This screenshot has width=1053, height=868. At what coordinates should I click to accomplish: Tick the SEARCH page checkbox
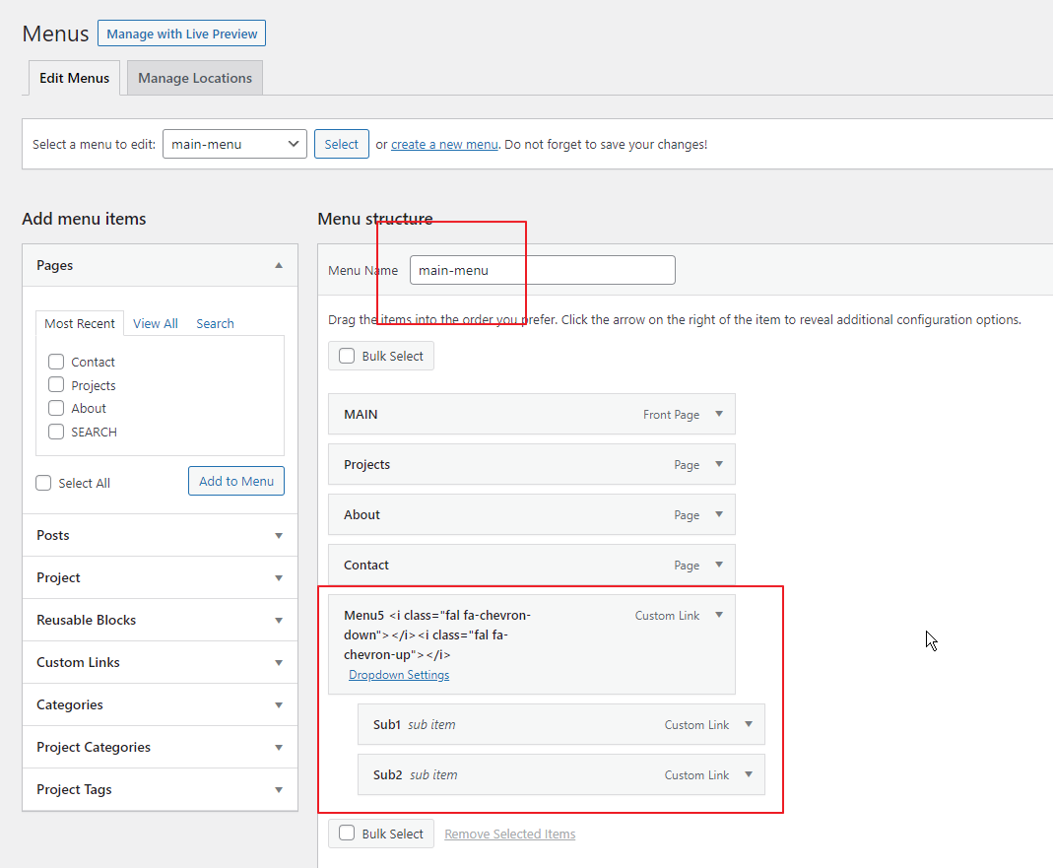pyautogui.click(x=56, y=432)
